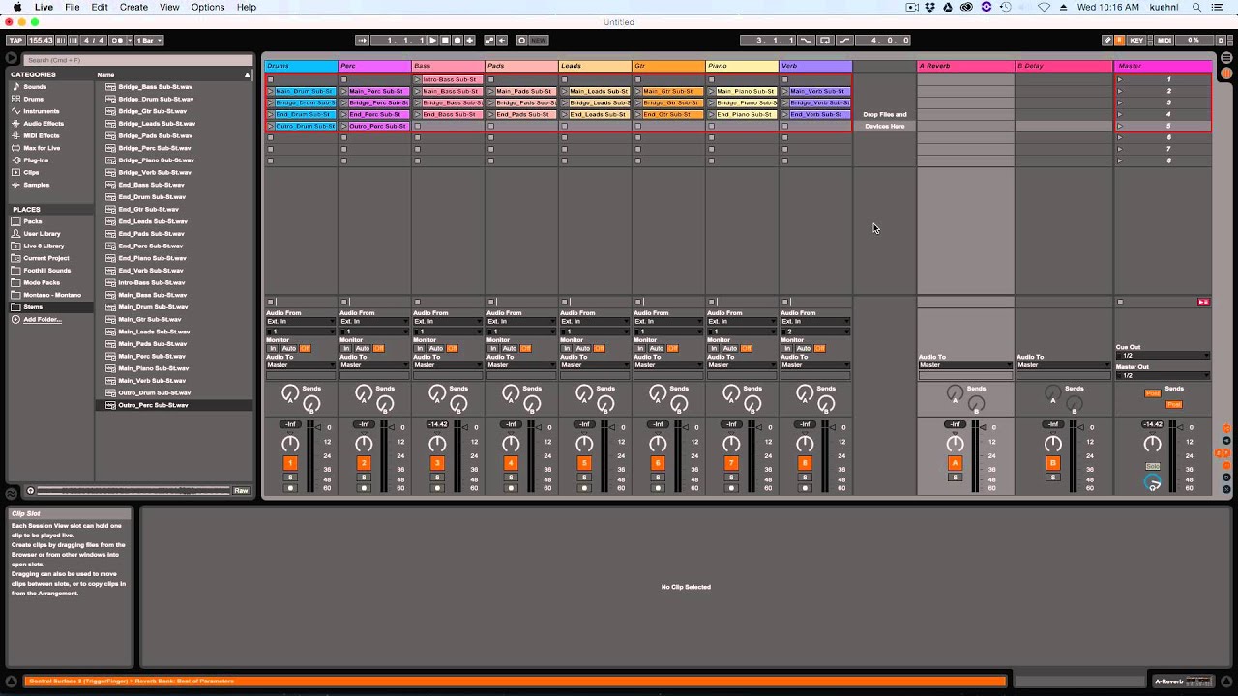Open the Drums track Audio To dropdown

(x=301, y=365)
